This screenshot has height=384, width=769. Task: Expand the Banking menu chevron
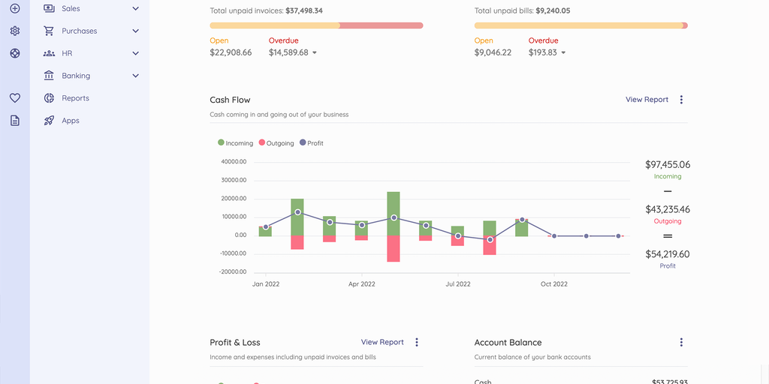[x=135, y=76]
